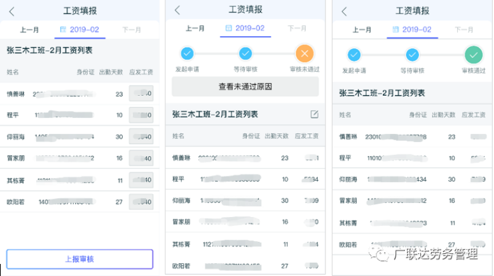
Task: Open the 2019-02 date picker in right screen
Action: pyautogui.click(x=413, y=29)
